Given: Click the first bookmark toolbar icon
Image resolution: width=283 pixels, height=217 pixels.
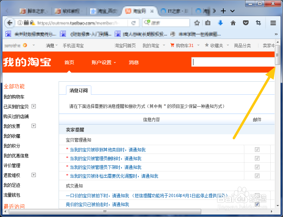Looking at the screenshot, I should tap(8, 34).
